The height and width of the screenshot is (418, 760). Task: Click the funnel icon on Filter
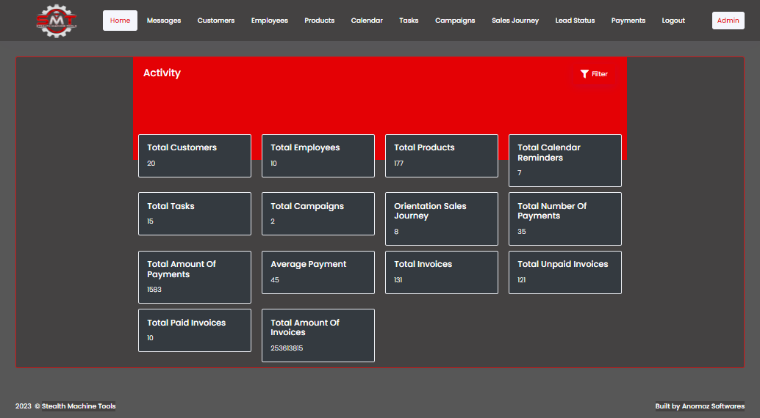[584, 74]
